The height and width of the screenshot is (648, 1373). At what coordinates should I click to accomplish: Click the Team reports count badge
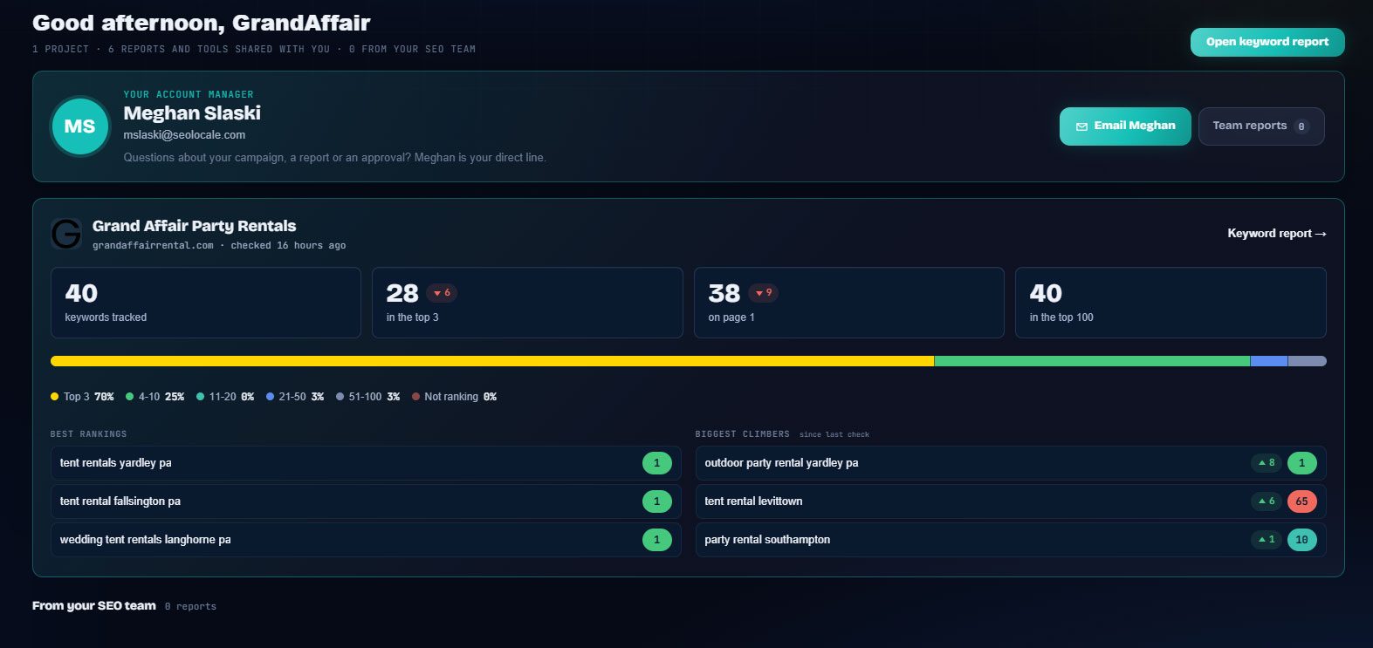pos(1301,126)
